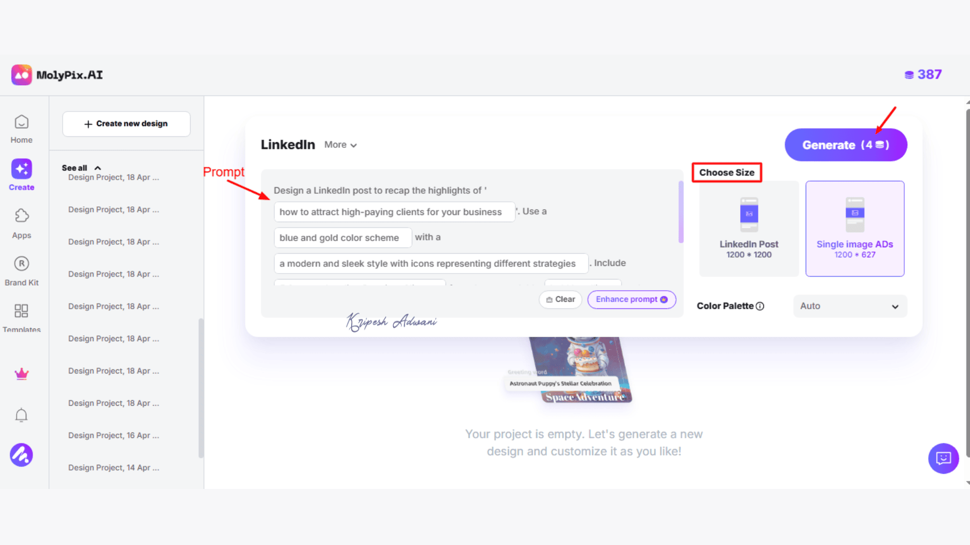The width and height of the screenshot is (970, 545).
Task: Open the purple profile avatar icon
Action: click(x=21, y=455)
